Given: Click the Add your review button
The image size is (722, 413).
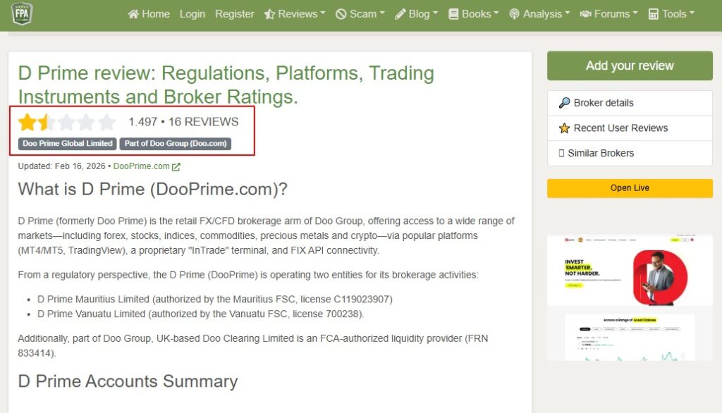Looking at the screenshot, I should point(630,66).
